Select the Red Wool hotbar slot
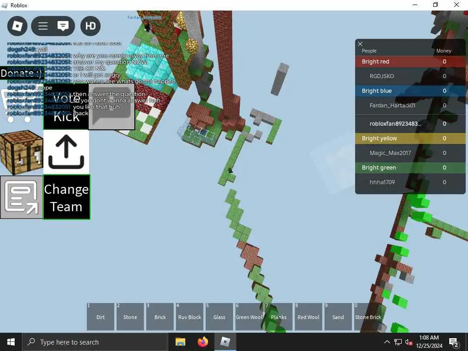The width and height of the screenshot is (468, 351). pyautogui.click(x=308, y=317)
